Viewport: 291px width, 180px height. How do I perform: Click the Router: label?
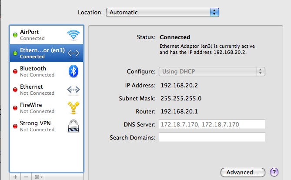[x=145, y=111]
